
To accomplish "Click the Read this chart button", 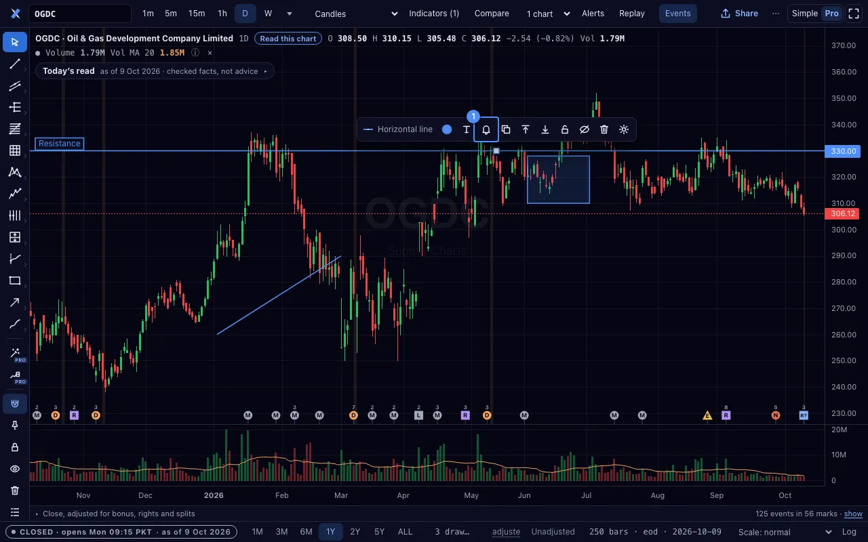I will pyautogui.click(x=288, y=39).
